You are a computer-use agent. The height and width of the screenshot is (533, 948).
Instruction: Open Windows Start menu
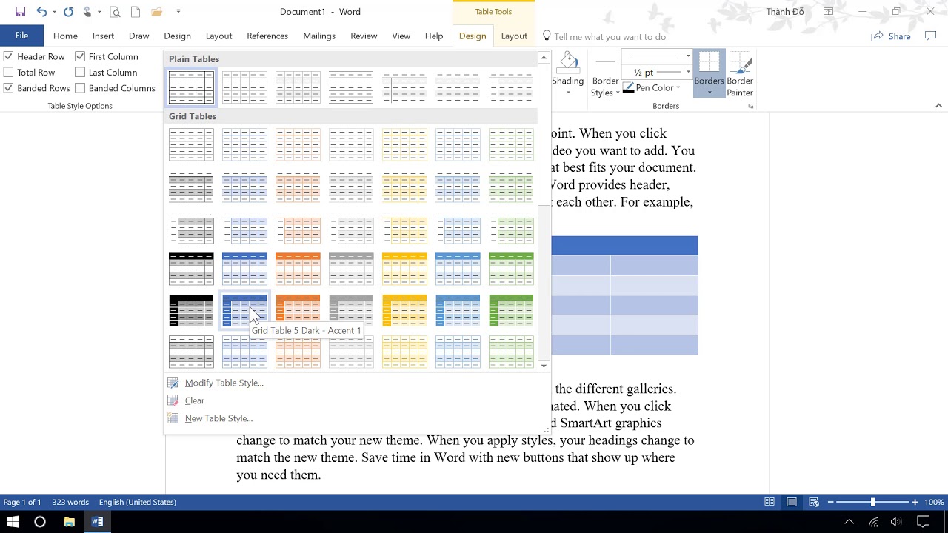click(x=13, y=522)
